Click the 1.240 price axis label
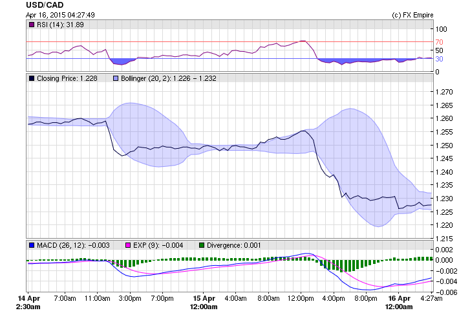 click(x=444, y=172)
